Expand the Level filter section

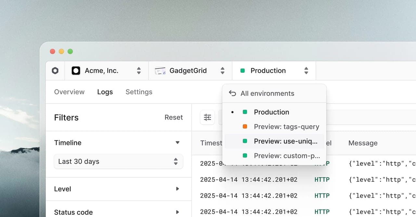point(177,189)
